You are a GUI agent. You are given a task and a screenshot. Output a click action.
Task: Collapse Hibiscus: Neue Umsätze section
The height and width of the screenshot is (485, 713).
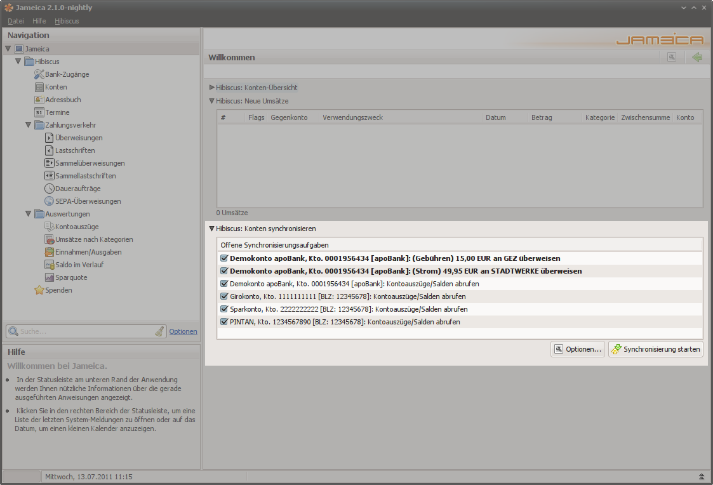(x=212, y=101)
